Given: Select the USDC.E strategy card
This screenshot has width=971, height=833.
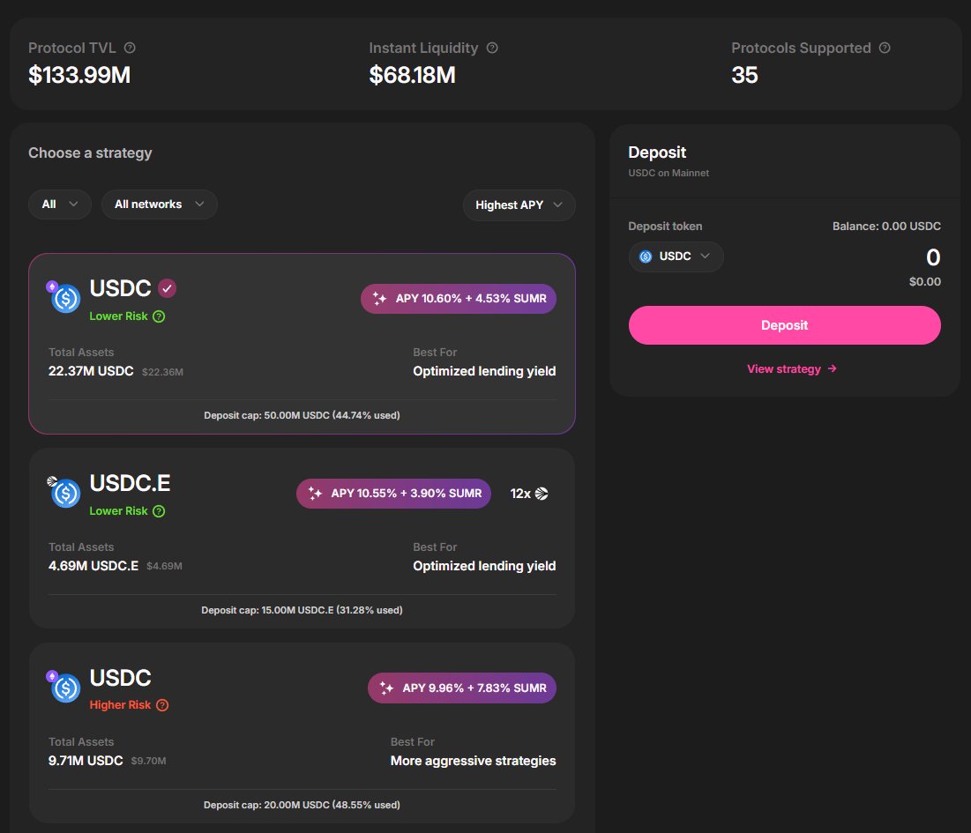Looking at the screenshot, I should pos(302,539).
